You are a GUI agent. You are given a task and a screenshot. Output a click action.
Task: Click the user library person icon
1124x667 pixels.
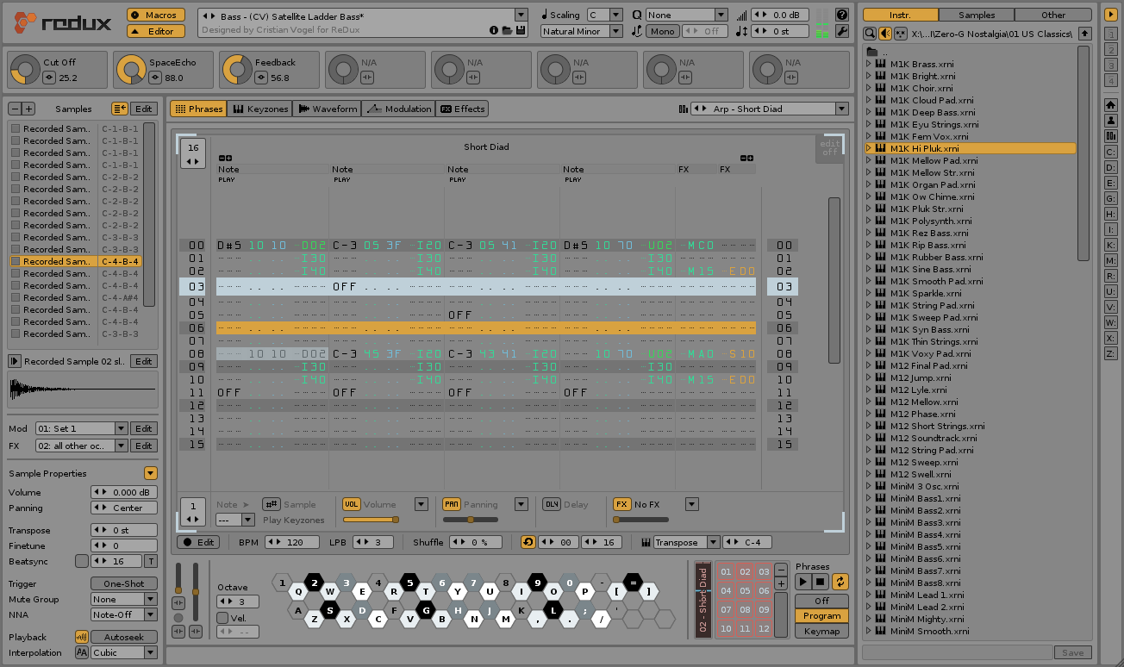pos(1110,121)
